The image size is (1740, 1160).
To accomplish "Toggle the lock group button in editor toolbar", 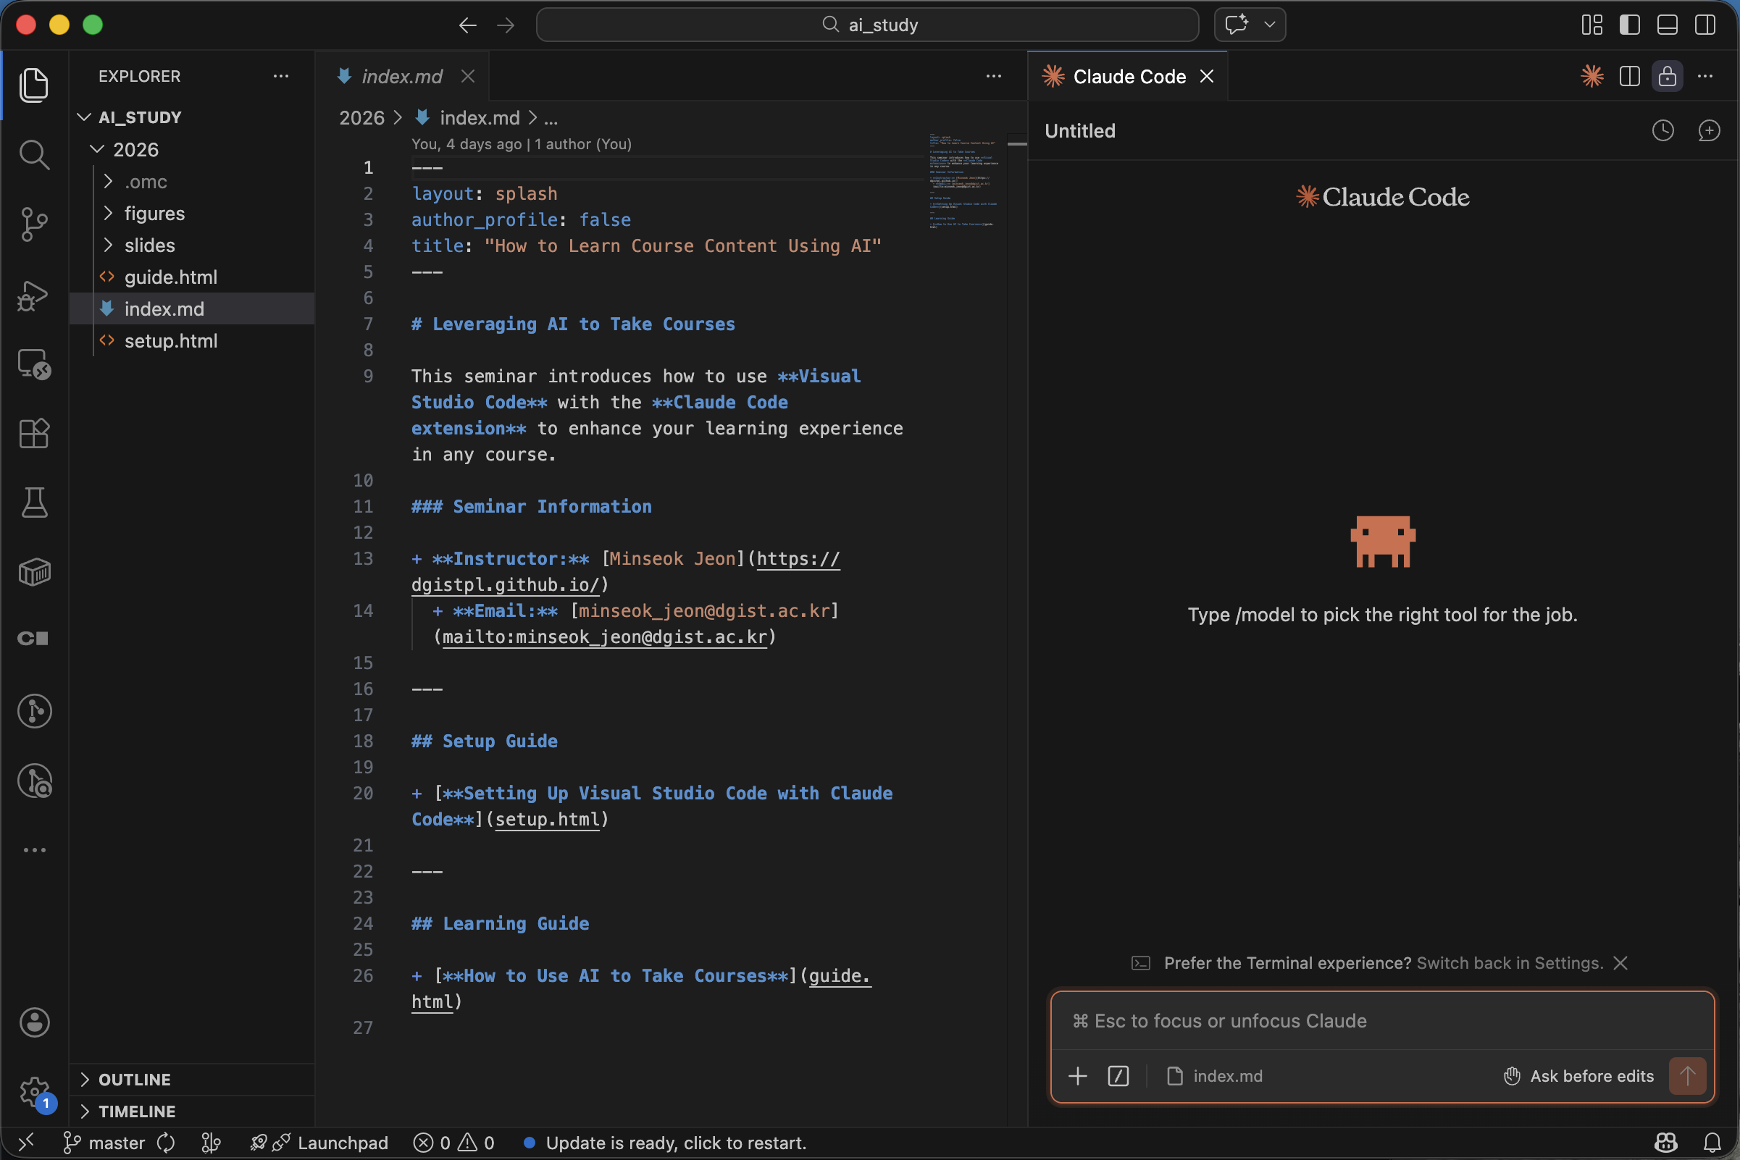I will 1668,76.
